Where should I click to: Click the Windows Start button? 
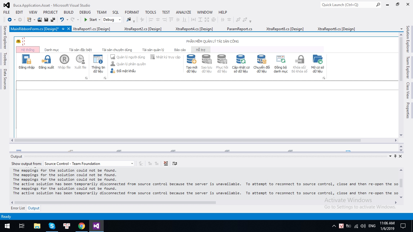point(7,226)
